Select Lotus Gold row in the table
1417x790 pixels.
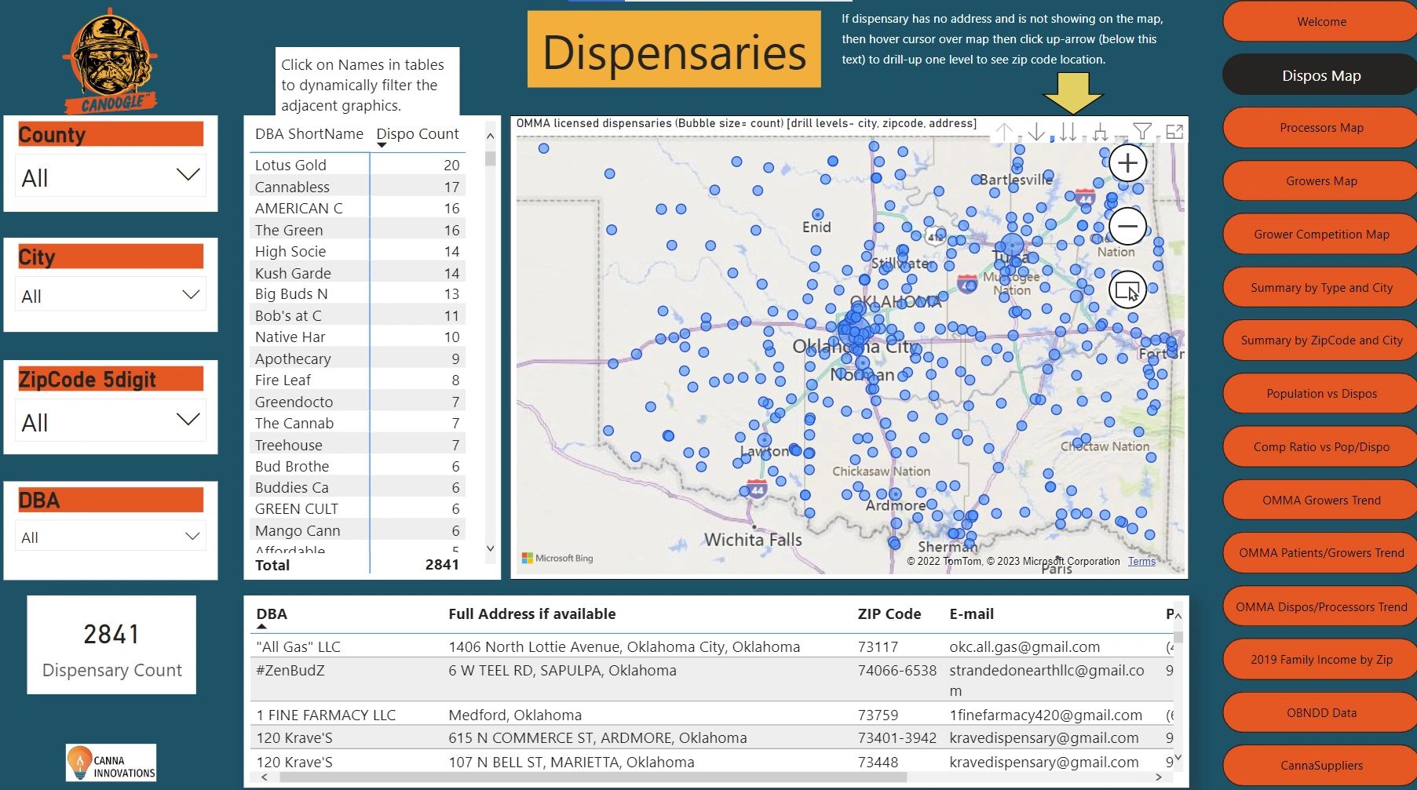coord(290,166)
